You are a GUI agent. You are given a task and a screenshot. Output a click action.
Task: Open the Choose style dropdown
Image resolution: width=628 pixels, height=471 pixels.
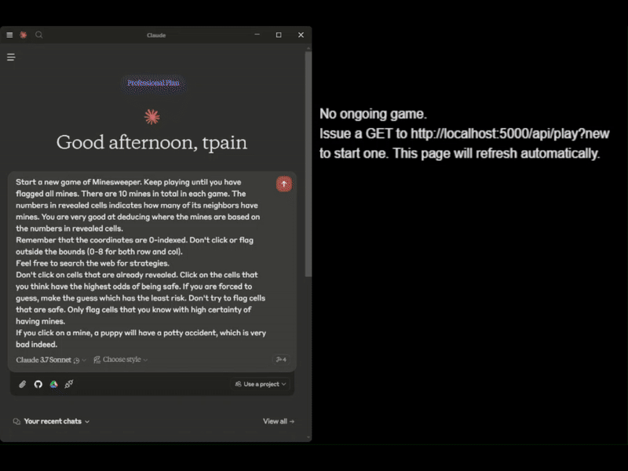[x=121, y=360]
